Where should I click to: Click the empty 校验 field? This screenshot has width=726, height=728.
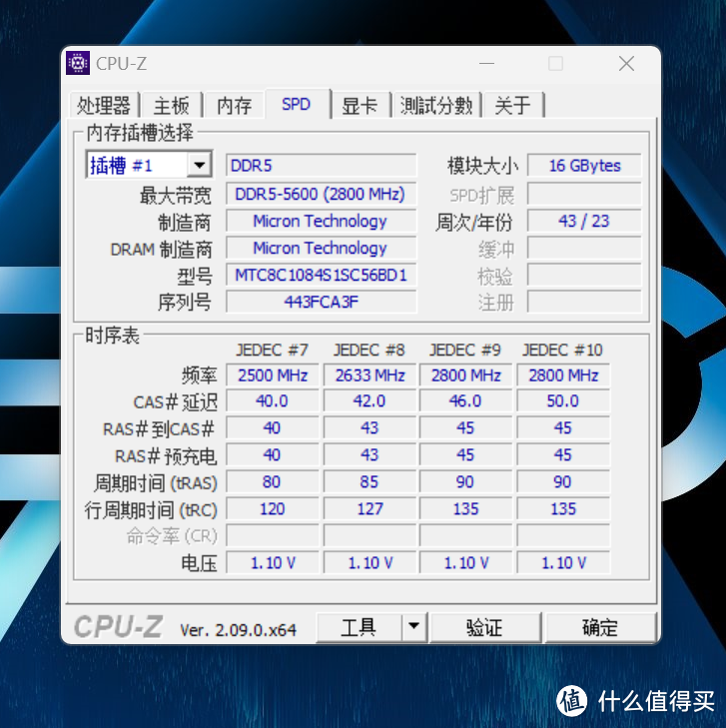[584, 276]
